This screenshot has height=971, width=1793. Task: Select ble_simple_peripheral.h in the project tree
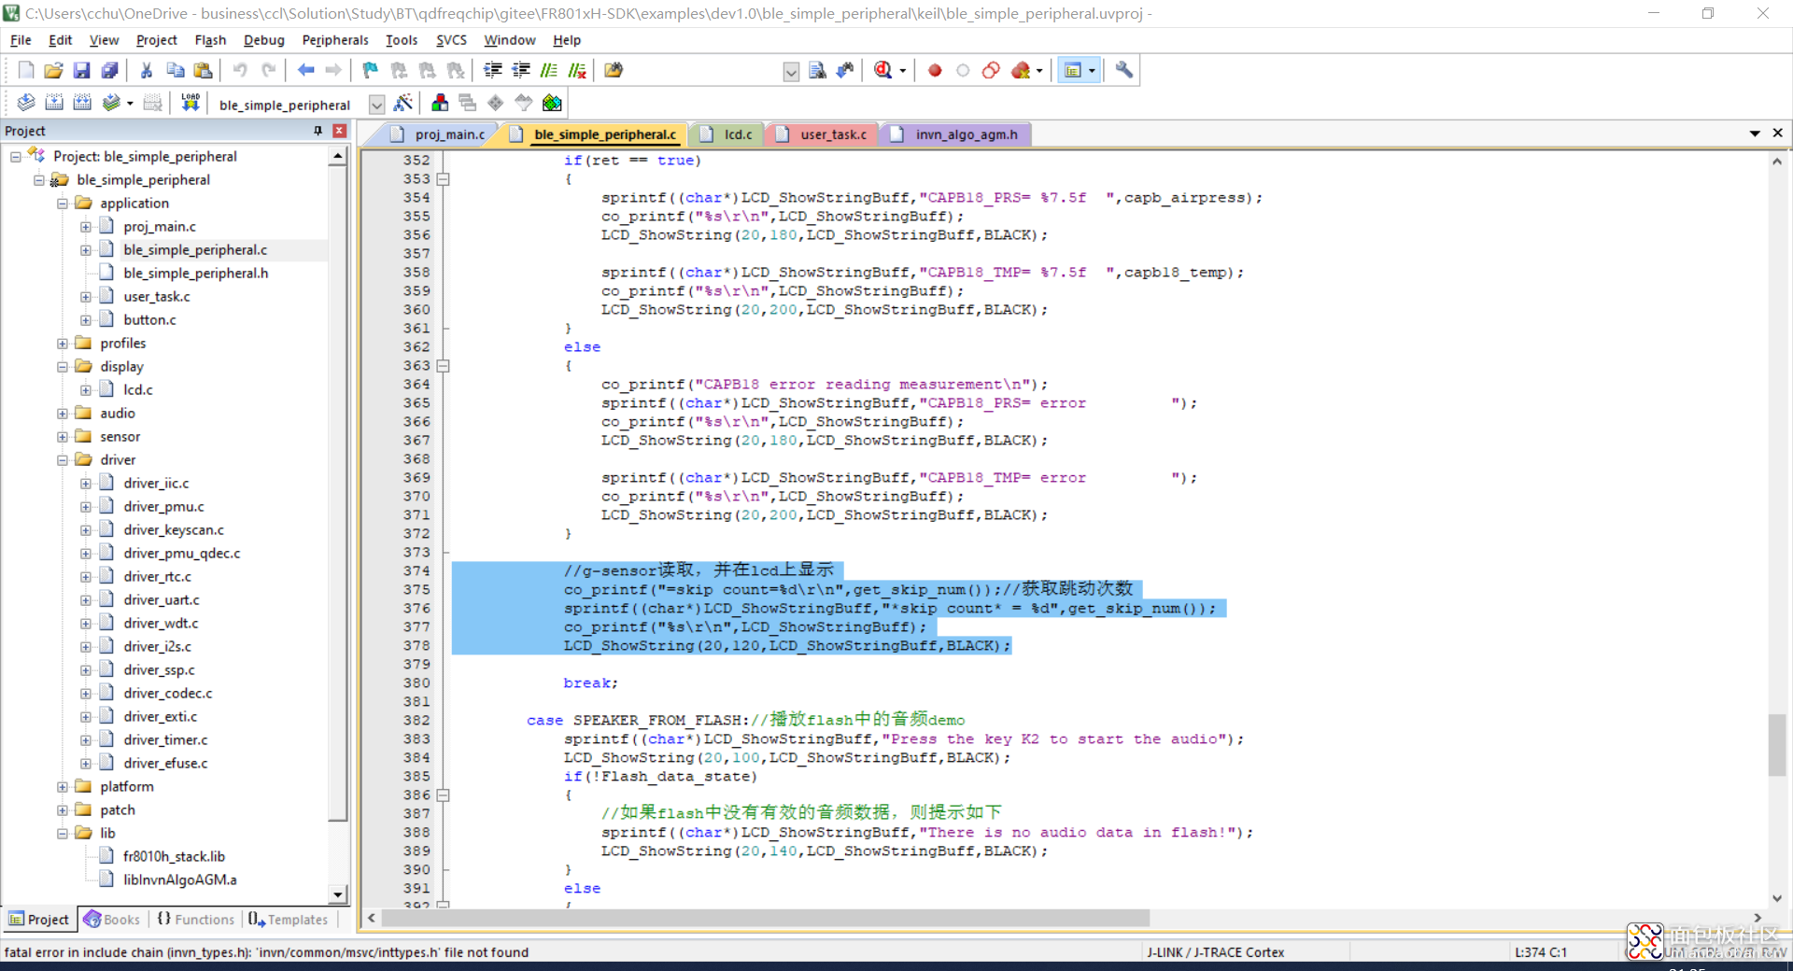pos(195,274)
